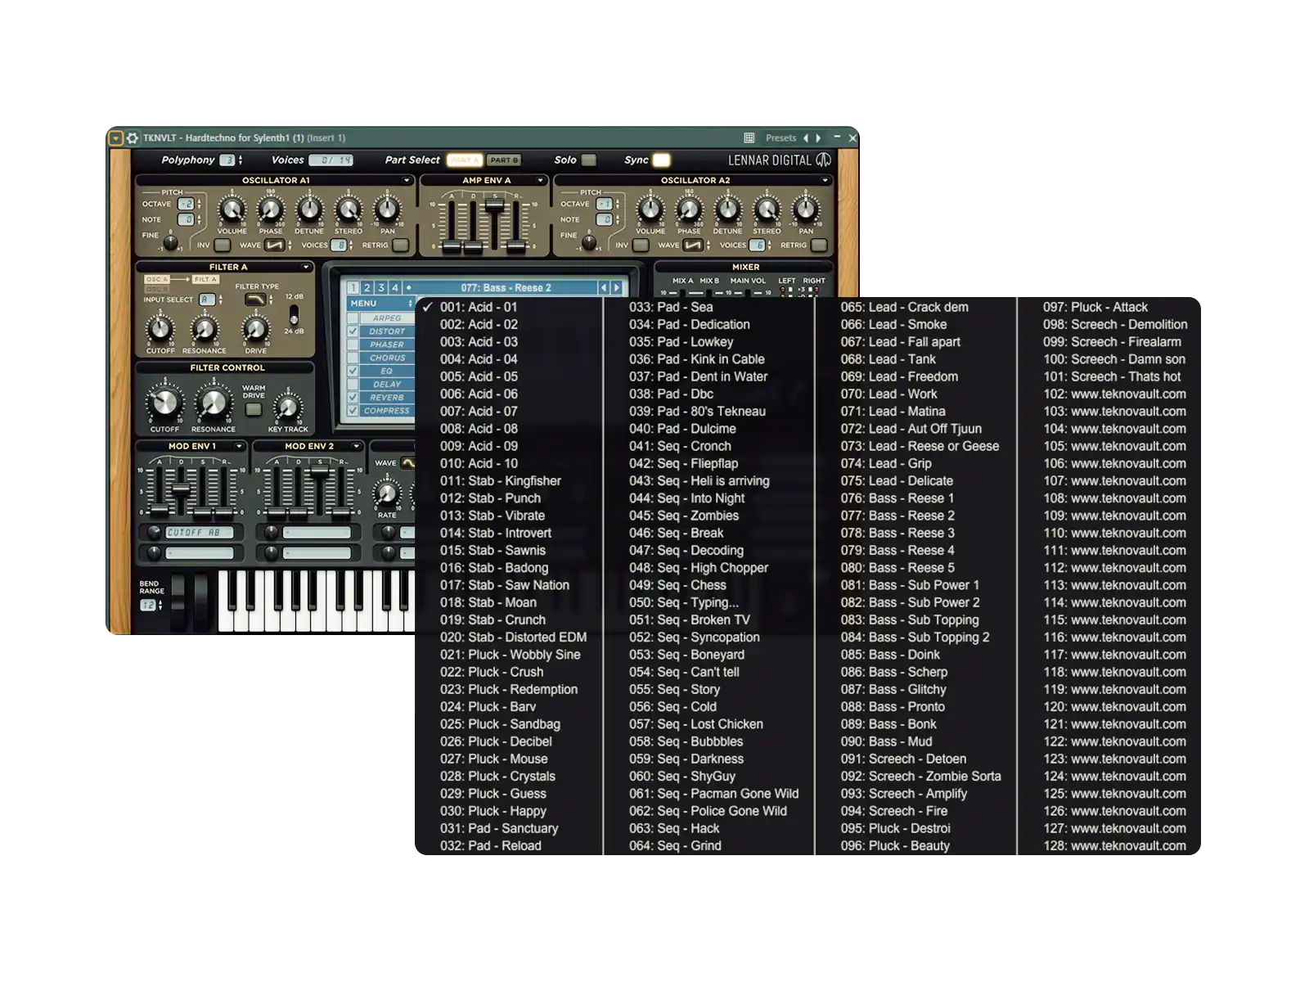Toggle the Solo button
This screenshot has width=1309, height=982.
588,160
